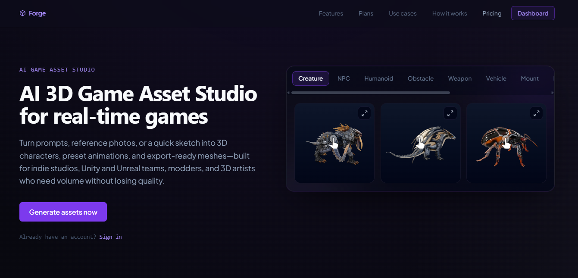The height and width of the screenshot is (278, 578).
Task: Click the Generate assets now button
Action: coord(63,212)
